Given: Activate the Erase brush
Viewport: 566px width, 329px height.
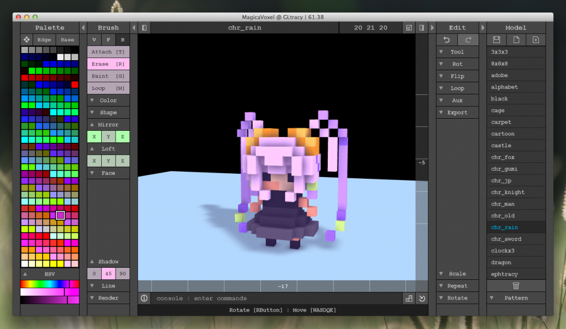Looking at the screenshot, I should pos(108,63).
